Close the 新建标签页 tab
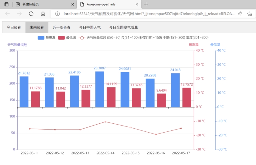This screenshot has height=165, width=256. click(73, 4)
